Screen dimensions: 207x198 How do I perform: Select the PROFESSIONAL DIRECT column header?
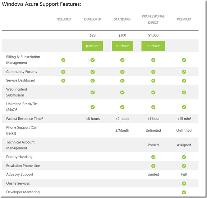point(153,19)
